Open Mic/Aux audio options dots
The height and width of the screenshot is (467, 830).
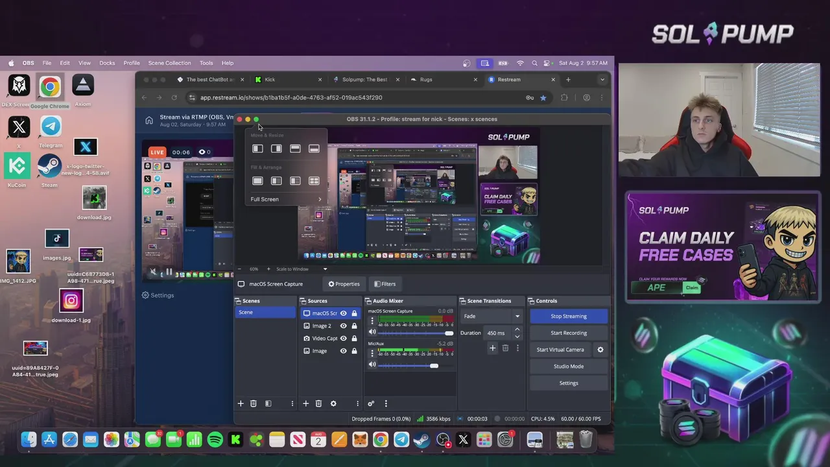click(372, 353)
